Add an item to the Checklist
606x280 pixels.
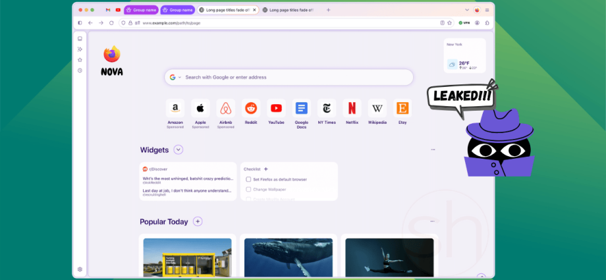(266, 169)
